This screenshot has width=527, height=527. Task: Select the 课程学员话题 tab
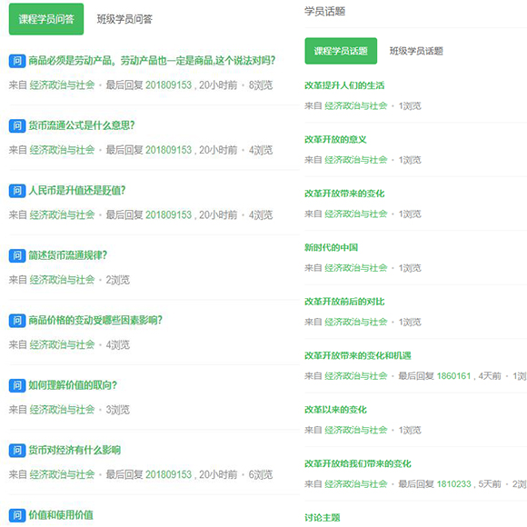point(341,51)
